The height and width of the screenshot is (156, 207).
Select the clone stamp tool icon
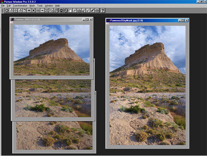79,11
